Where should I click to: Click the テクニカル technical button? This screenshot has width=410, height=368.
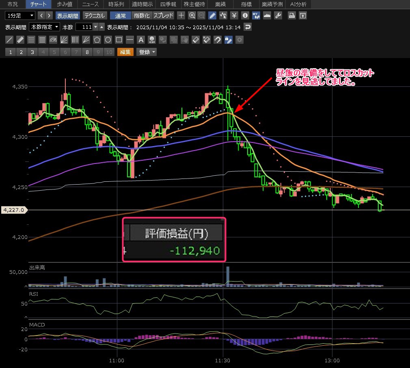click(95, 16)
